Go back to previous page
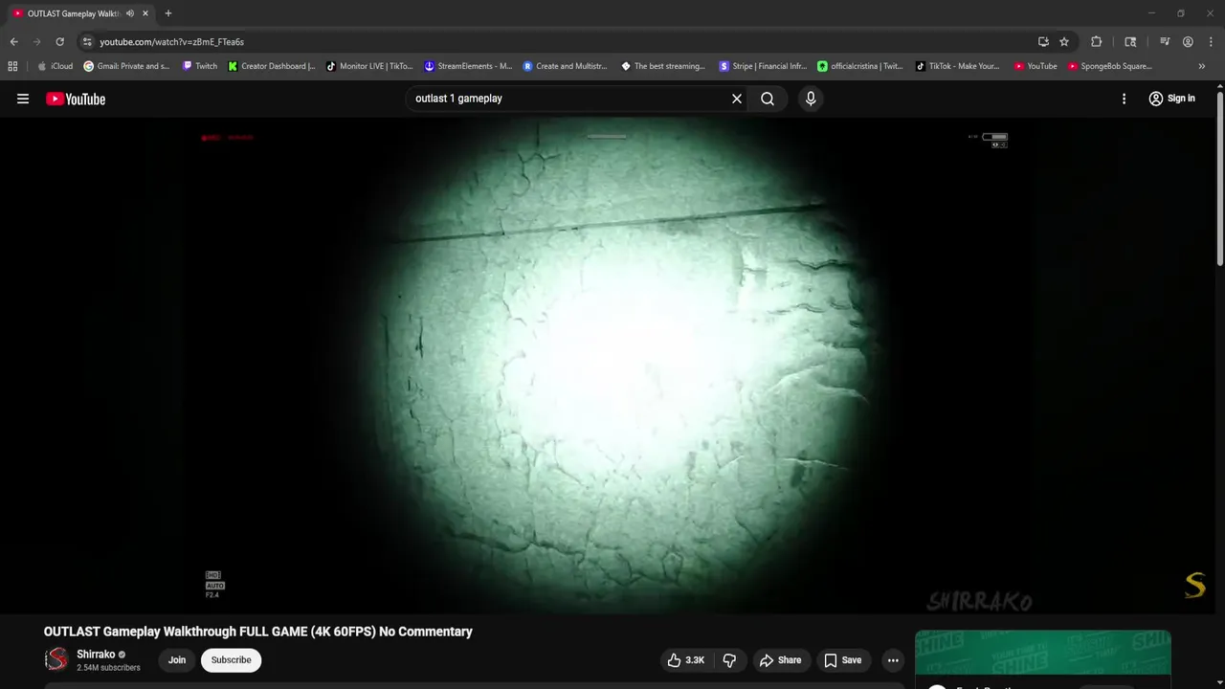Viewport: 1225px width, 689px height. [x=13, y=42]
